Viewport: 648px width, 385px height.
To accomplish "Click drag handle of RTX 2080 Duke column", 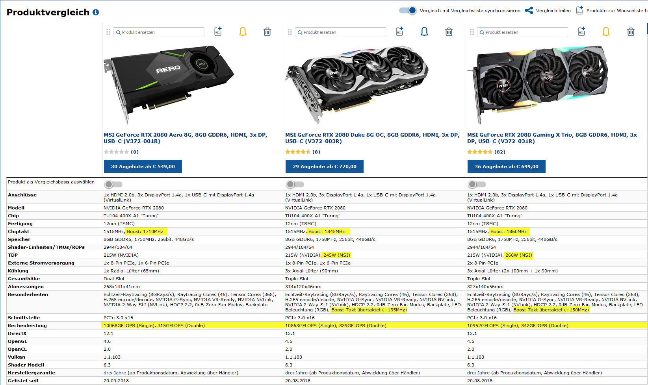I will tap(290, 32).
